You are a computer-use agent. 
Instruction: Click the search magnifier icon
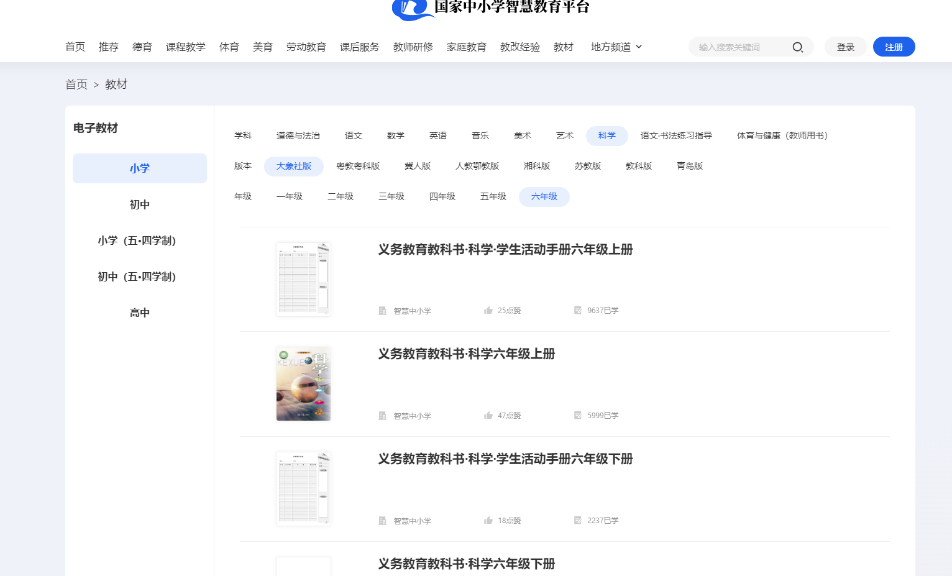click(x=798, y=47)
